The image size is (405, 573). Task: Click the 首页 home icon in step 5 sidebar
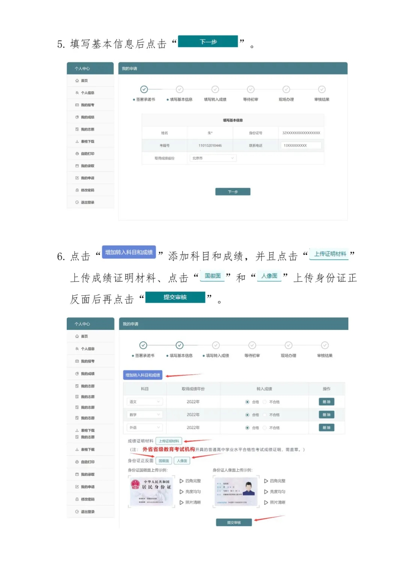(x=77, y=81)
